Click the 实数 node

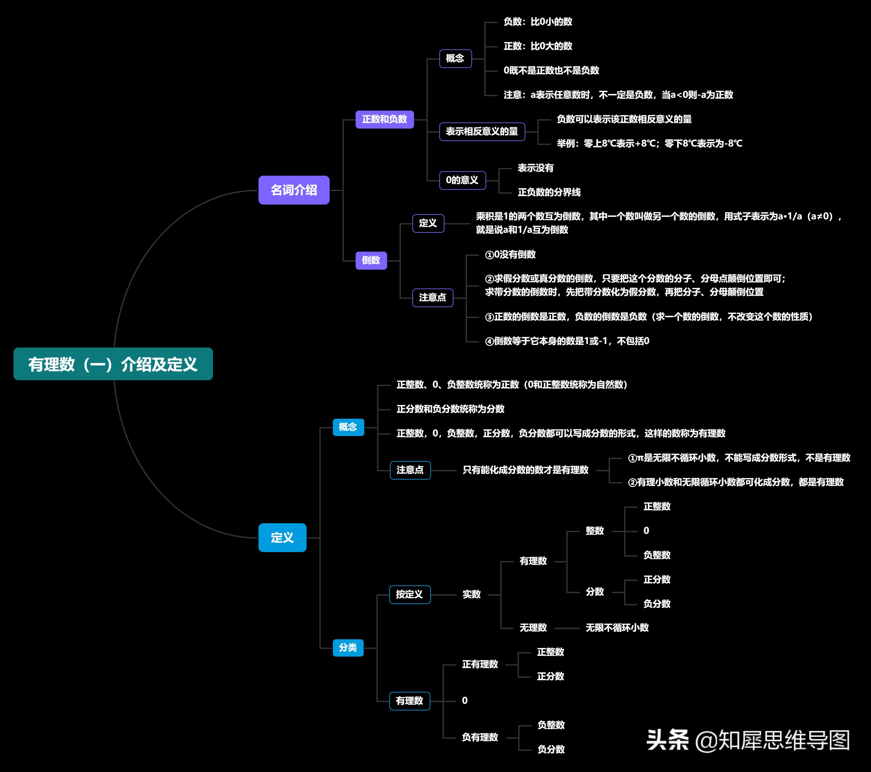(471, 594)
